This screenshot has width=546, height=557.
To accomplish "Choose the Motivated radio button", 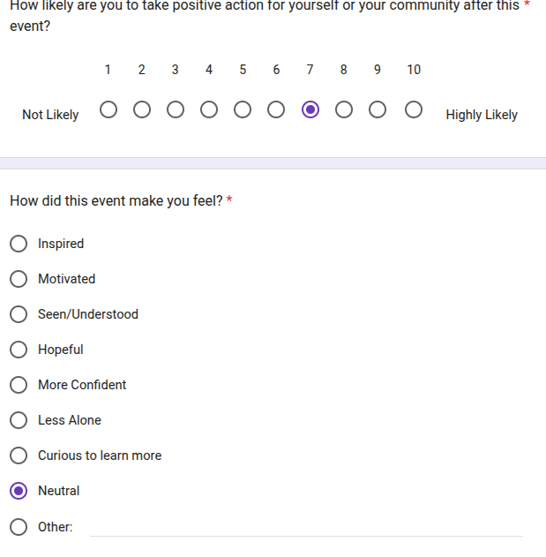I will pos(19,279).
